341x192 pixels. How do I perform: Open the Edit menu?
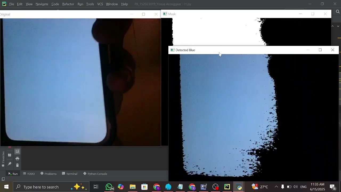click(x=20, y=4)
